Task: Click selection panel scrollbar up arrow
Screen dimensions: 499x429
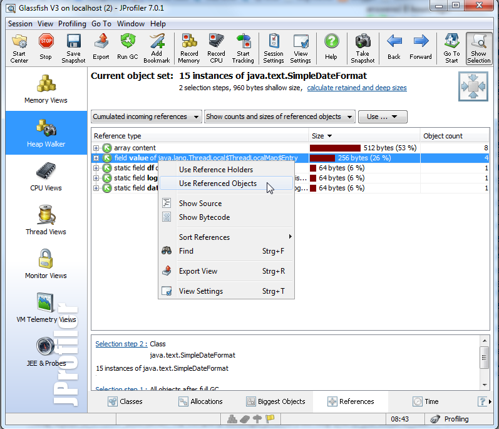Action: (x=485, y=341)
